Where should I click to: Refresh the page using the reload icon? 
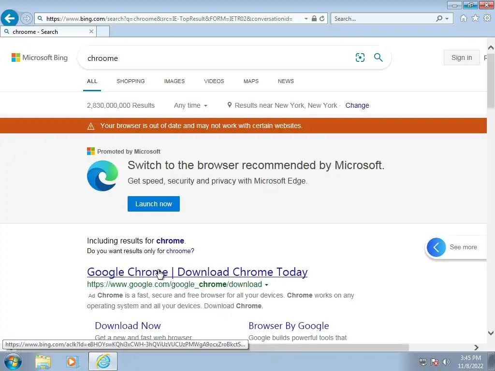[321, 19]
